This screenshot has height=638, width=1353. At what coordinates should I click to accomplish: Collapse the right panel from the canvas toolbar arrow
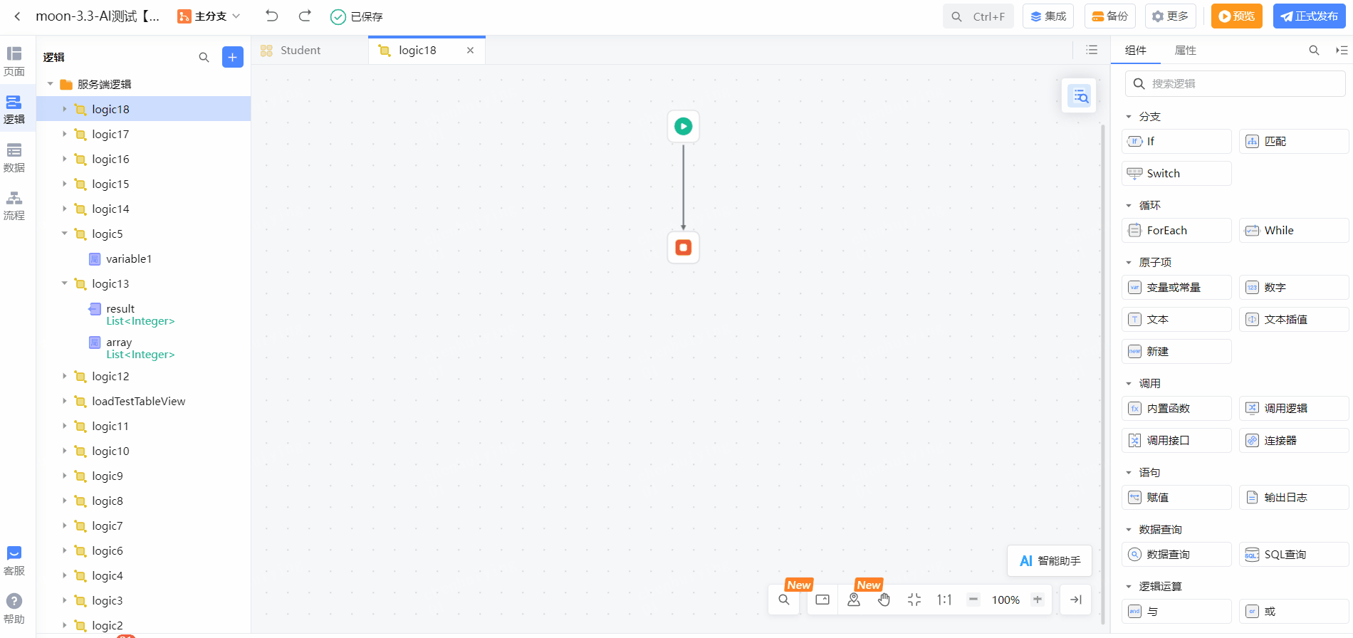tap(1076, 600)
